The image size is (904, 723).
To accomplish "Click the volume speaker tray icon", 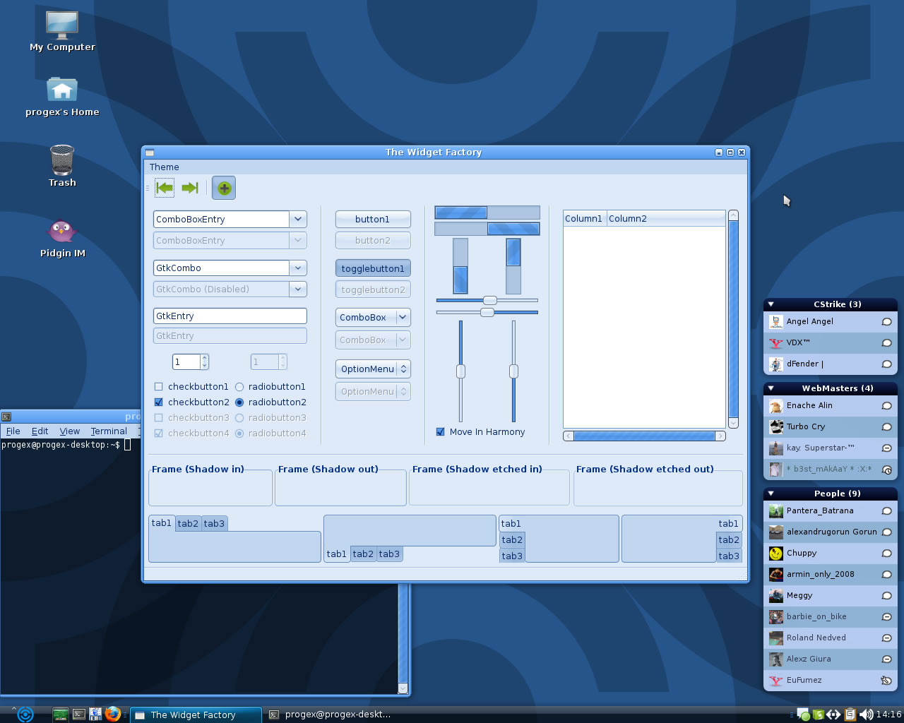I will coord(866,715).
